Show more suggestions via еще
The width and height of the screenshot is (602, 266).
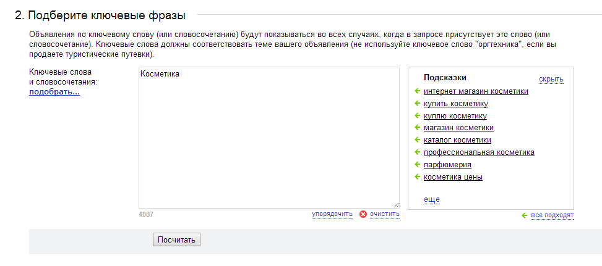coord(431,199)
